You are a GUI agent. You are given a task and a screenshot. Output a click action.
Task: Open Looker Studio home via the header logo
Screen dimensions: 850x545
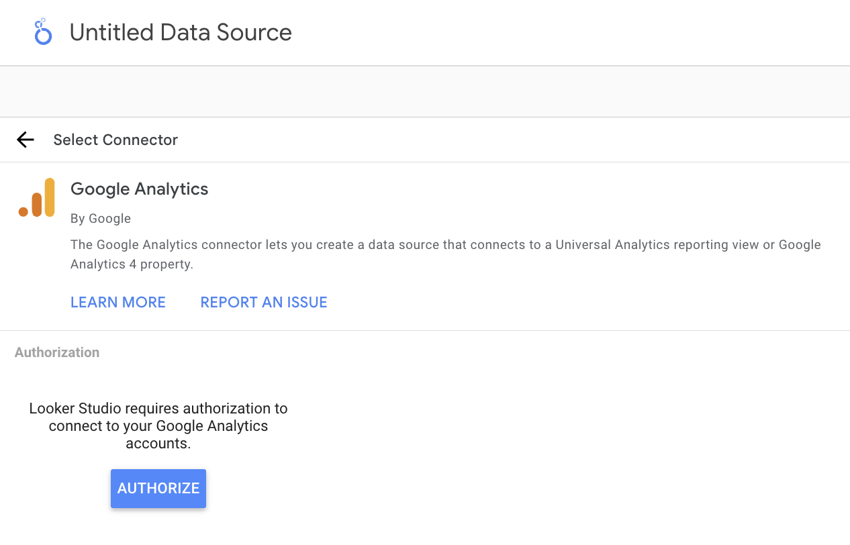(x=42, y=31)
